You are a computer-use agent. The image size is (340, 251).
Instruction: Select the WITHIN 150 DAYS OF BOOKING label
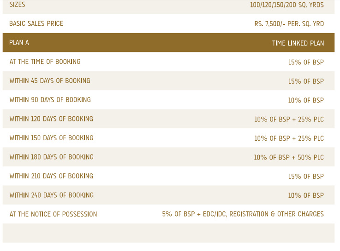point(51,138)
